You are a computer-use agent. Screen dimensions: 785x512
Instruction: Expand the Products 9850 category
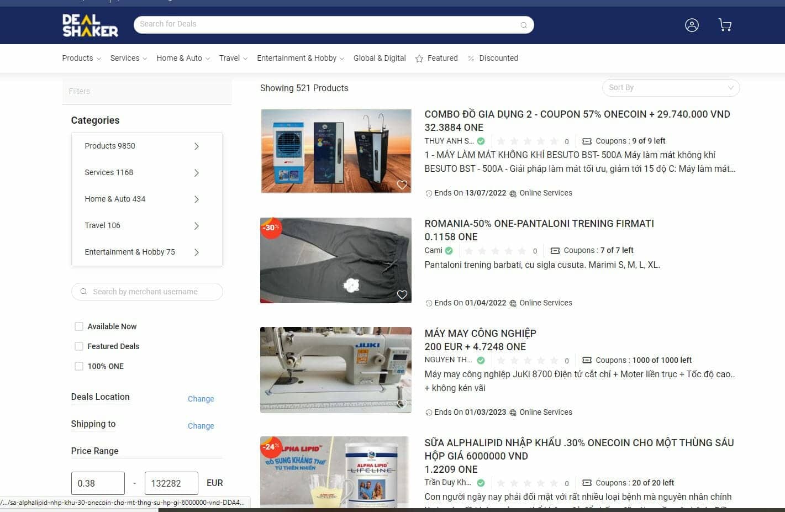point(196,146)
